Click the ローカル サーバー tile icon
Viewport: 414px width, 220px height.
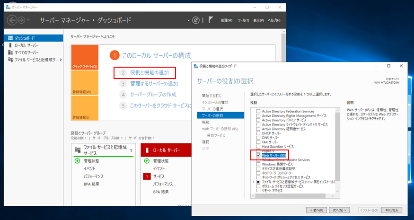click(147, 150)
